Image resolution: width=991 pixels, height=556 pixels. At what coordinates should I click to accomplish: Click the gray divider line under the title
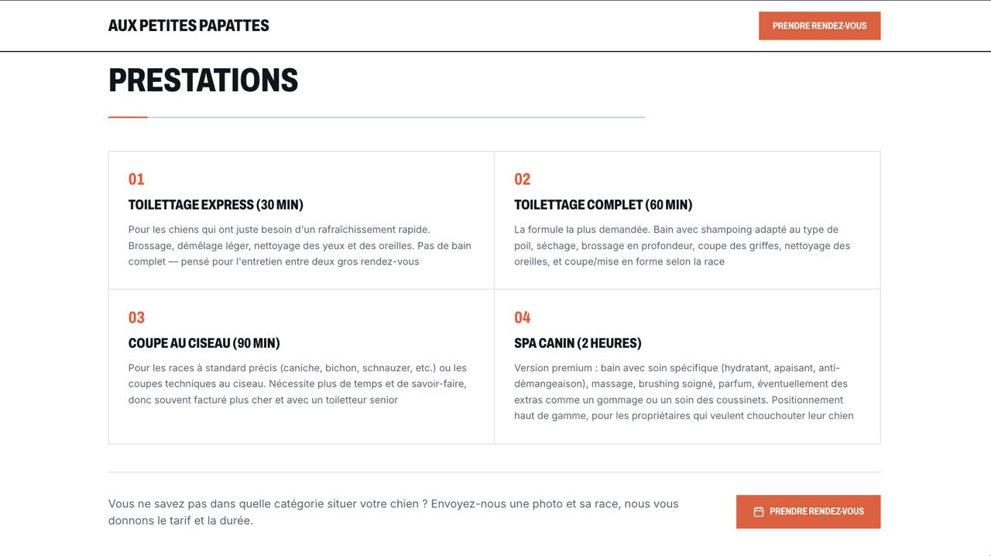[396, 118]
